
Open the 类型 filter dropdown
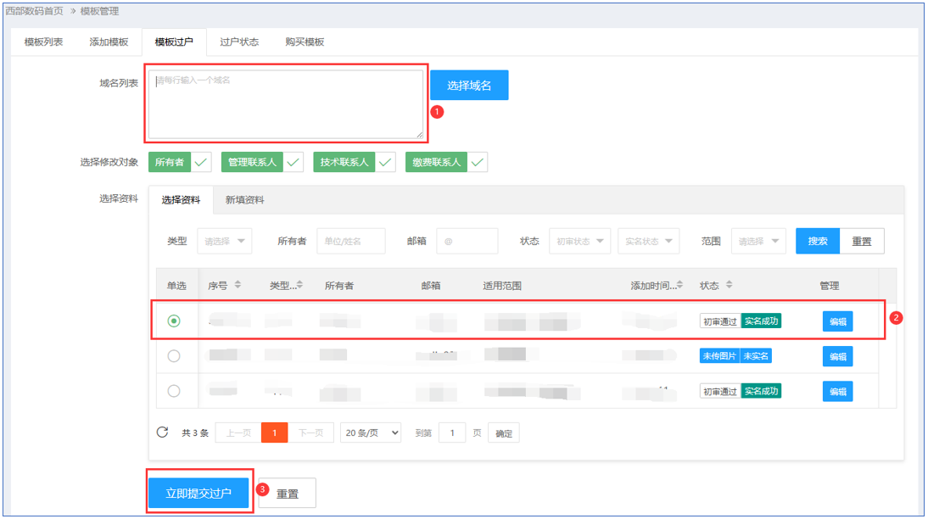pos(224,241)
